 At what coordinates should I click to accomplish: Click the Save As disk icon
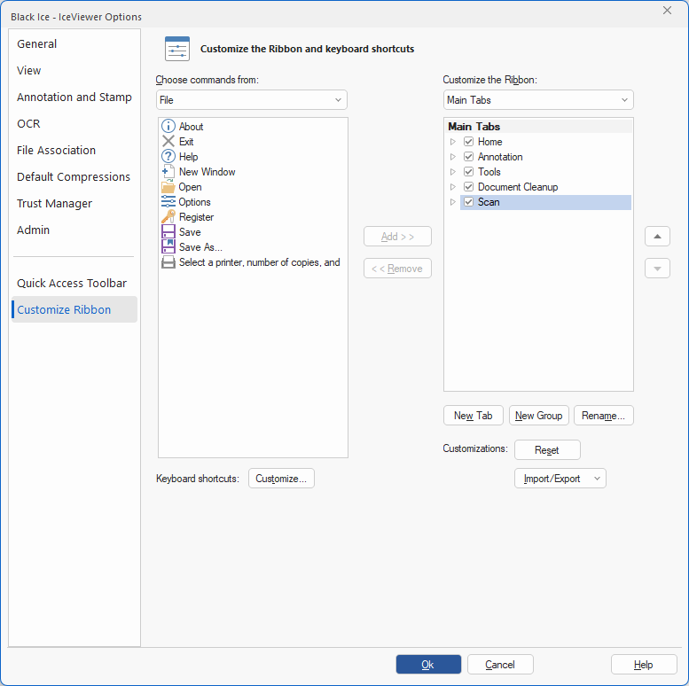click(x=168, y=246)
